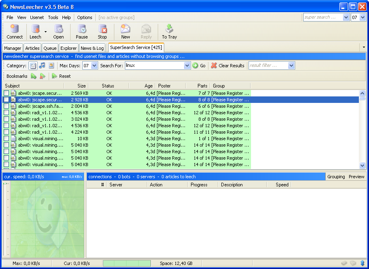Image resolution: width=369 pixels, height=269 pixels.
Task: Click the speed limit slider handle
Action: click(5, 184)
